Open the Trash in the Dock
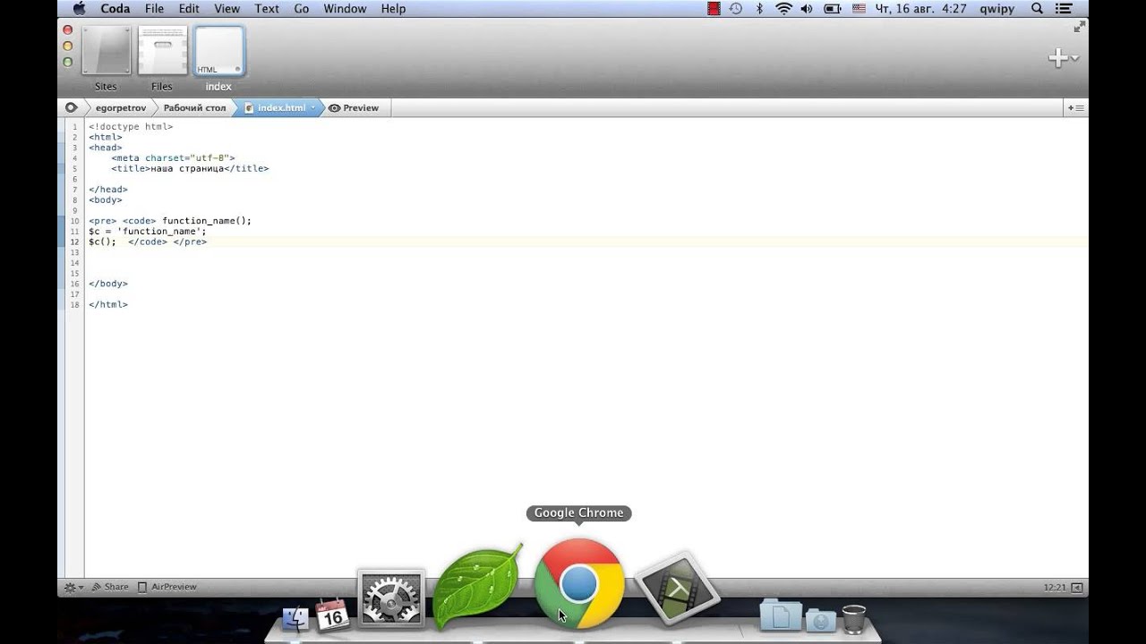 854,619
